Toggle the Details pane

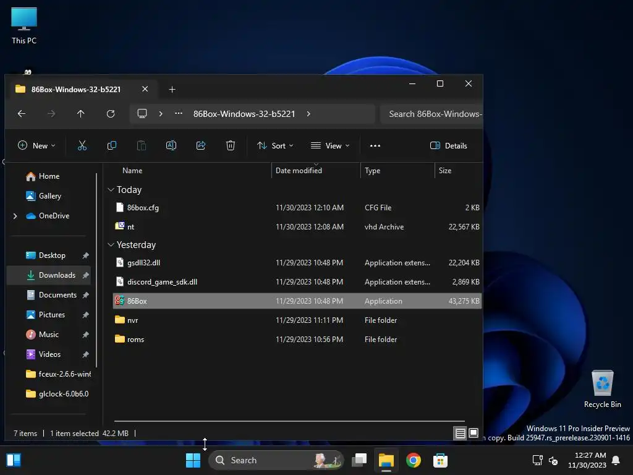(x=449, y=146)
